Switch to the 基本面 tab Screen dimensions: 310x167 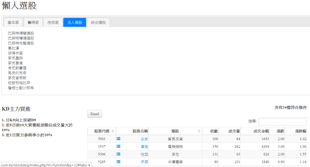pyautogui.click(x=13, y=22)
